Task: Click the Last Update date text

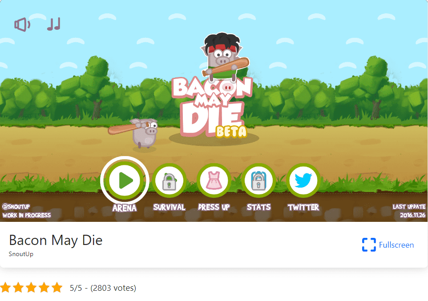Action: click(409, 211)
